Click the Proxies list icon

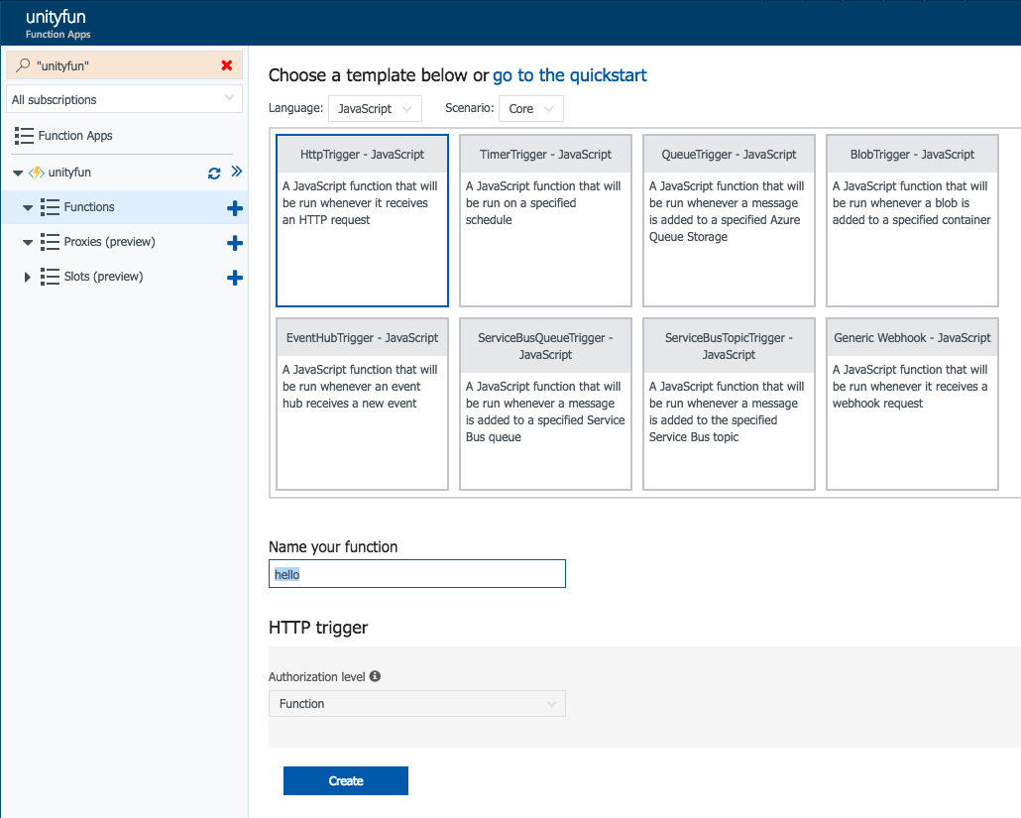tap(51, 242)
